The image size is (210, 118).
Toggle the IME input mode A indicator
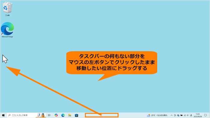point(191,115)
